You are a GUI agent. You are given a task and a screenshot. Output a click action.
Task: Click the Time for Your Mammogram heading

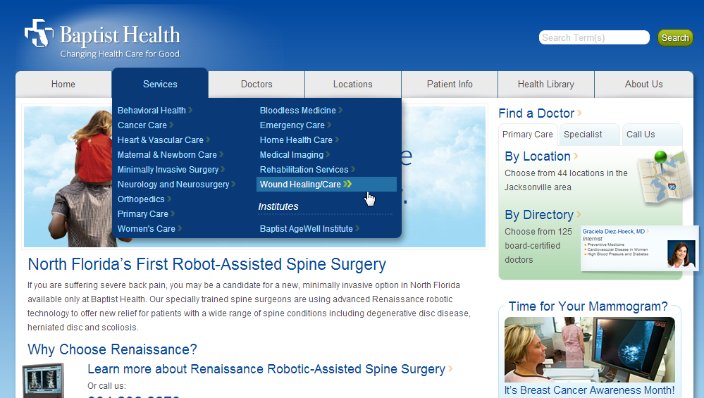(x=588, y=306)
